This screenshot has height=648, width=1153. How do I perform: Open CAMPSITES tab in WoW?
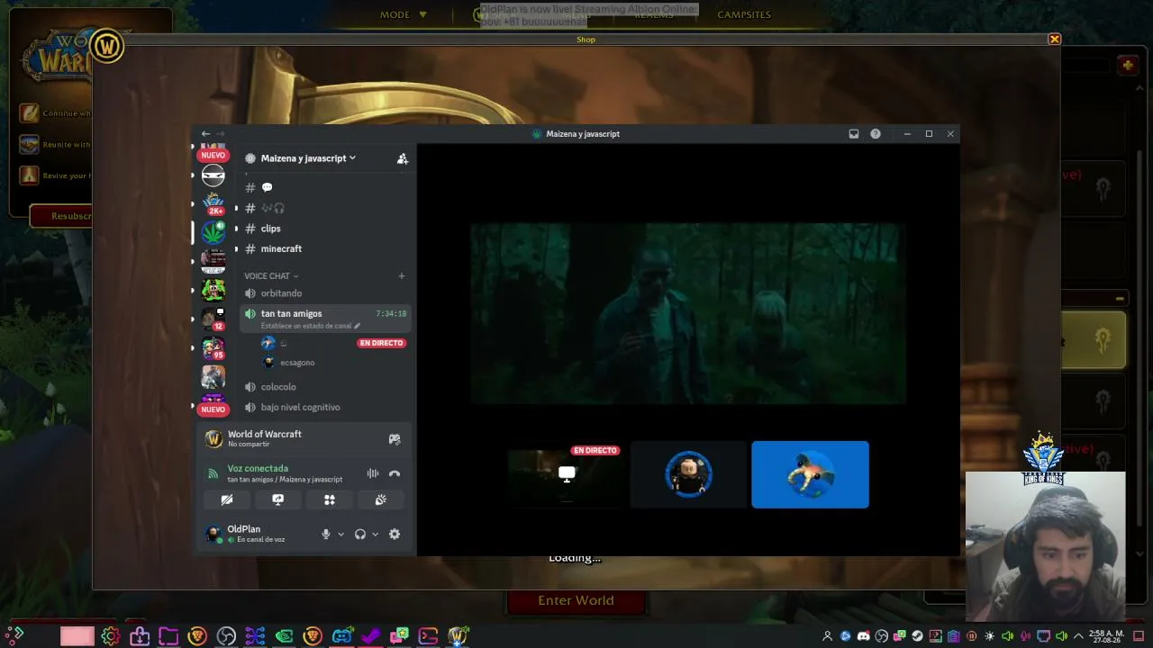[744, 14]
